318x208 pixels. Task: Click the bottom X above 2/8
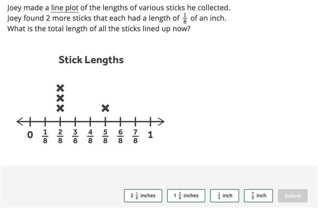click(60, 108)
